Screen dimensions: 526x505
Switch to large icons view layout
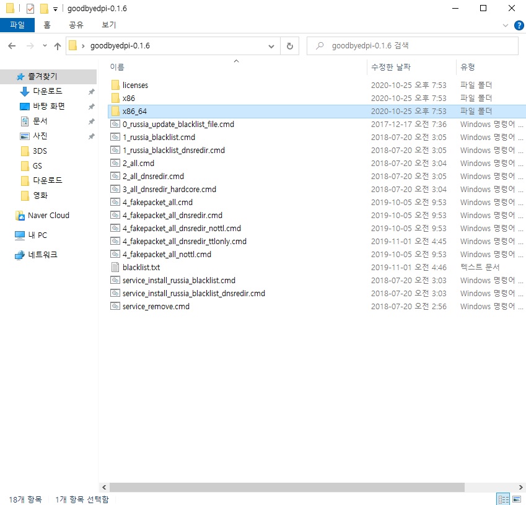click(x=517, y=499)
